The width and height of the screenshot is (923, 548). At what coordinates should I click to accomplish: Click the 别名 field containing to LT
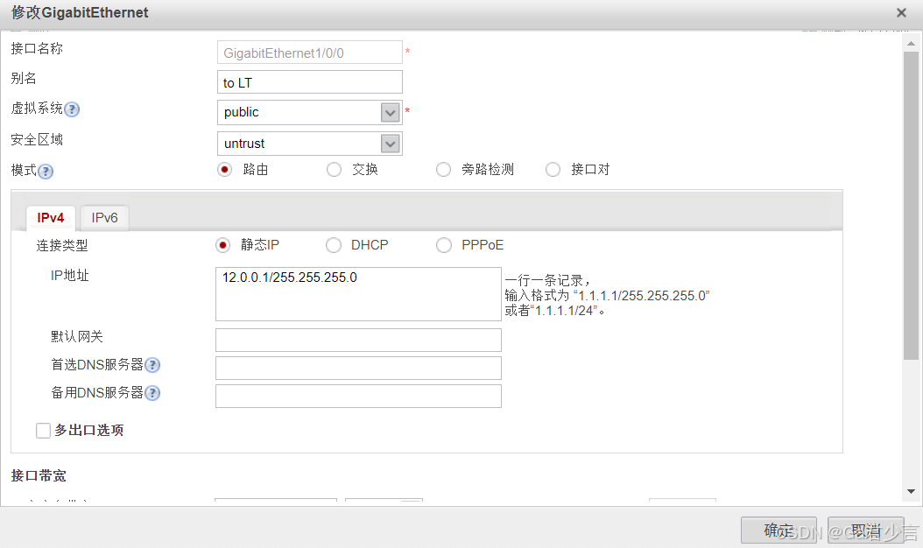click(310, 82)
